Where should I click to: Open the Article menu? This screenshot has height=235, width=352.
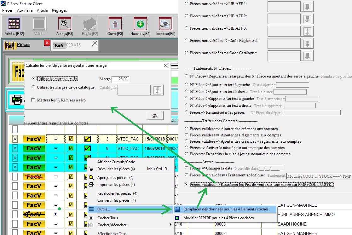point(42,10)
